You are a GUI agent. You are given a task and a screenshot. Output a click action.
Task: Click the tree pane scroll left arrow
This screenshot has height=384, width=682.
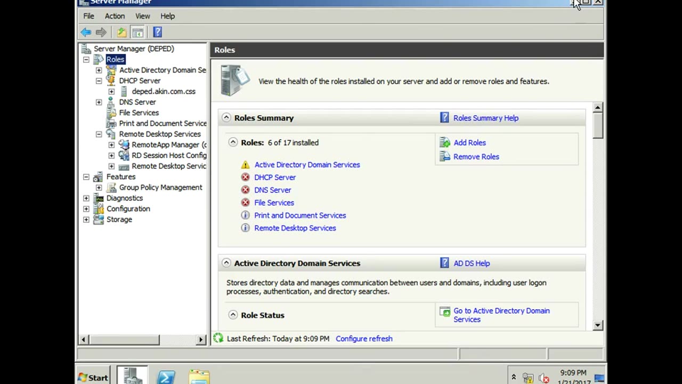[83, 339]
